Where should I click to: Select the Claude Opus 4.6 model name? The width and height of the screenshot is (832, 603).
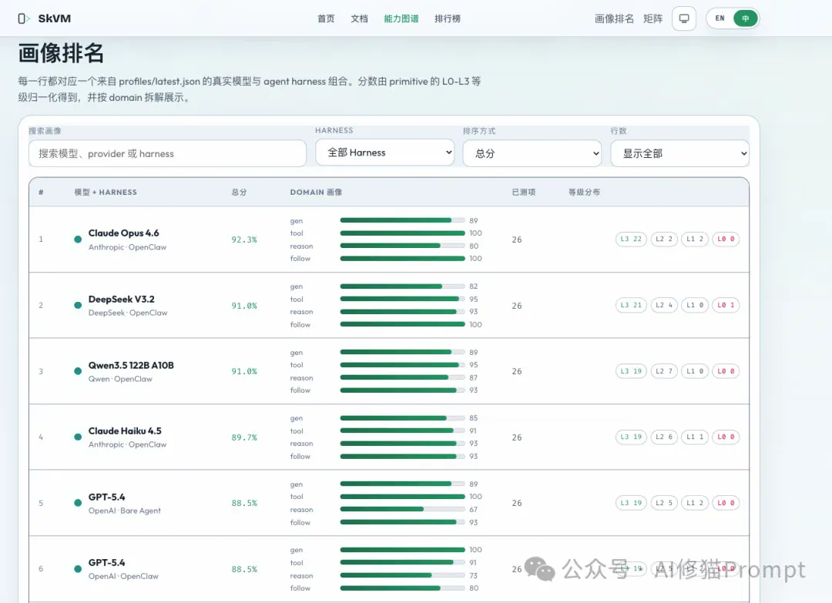pos(123,233)
